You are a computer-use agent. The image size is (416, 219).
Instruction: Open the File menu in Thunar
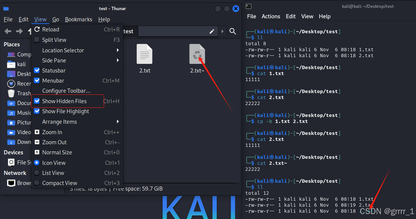[x=8, y=19]
